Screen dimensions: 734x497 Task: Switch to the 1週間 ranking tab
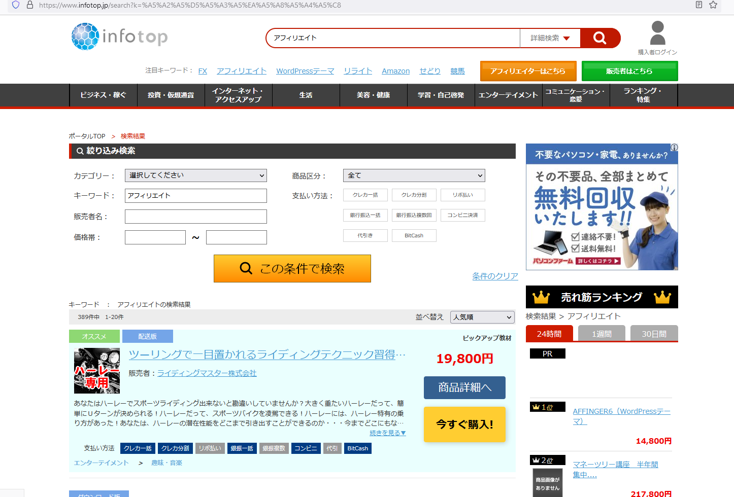[x=602, y=333]
